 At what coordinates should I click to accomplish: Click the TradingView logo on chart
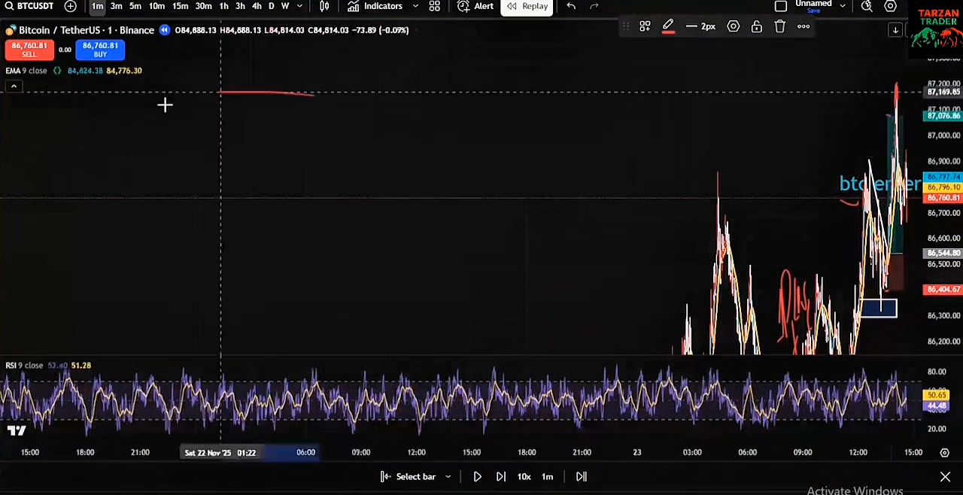click(x=17, y=430)
